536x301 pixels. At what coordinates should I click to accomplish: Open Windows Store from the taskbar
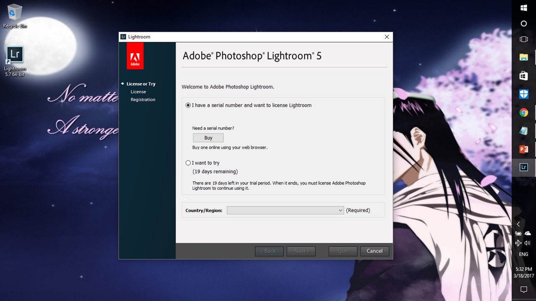(x=523, y=76)
